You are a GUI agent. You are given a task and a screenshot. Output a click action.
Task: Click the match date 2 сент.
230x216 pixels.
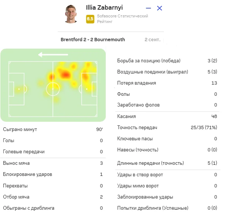152,40
